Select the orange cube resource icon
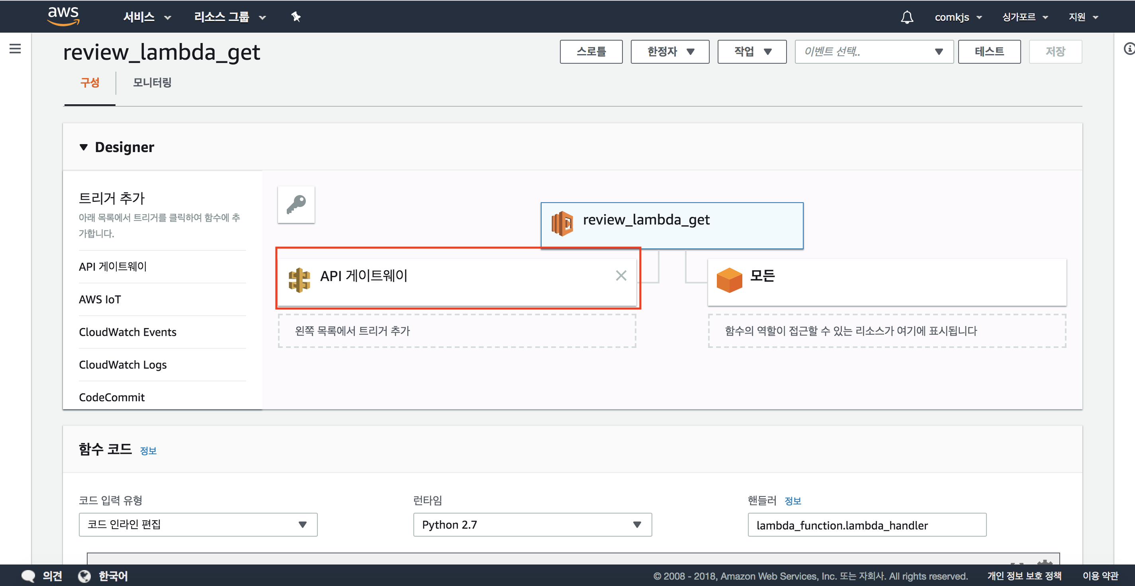The height and width of the screenshot is (586, 1135). (x=729, y=280)
